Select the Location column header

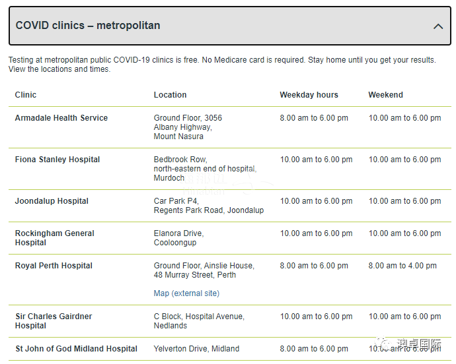(x=170, y=95)
